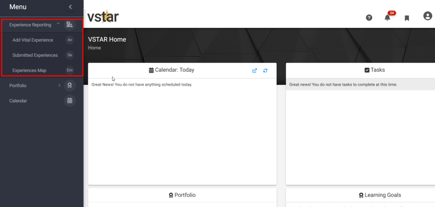Image resolution: width=435 pixels, height=207 pixels.
Task: Open the Portfolio menu item
Action: [18, 86]
